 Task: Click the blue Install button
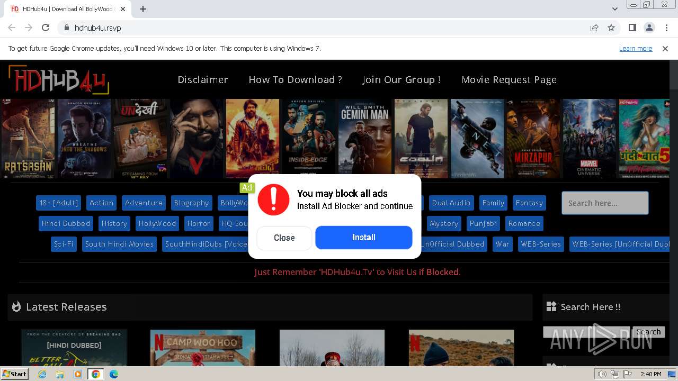click(364, 238)
